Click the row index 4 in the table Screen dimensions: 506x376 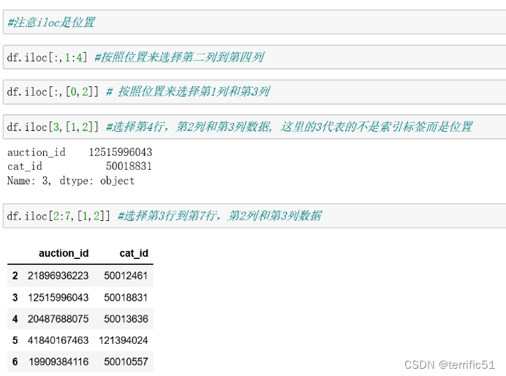point(15,319)
